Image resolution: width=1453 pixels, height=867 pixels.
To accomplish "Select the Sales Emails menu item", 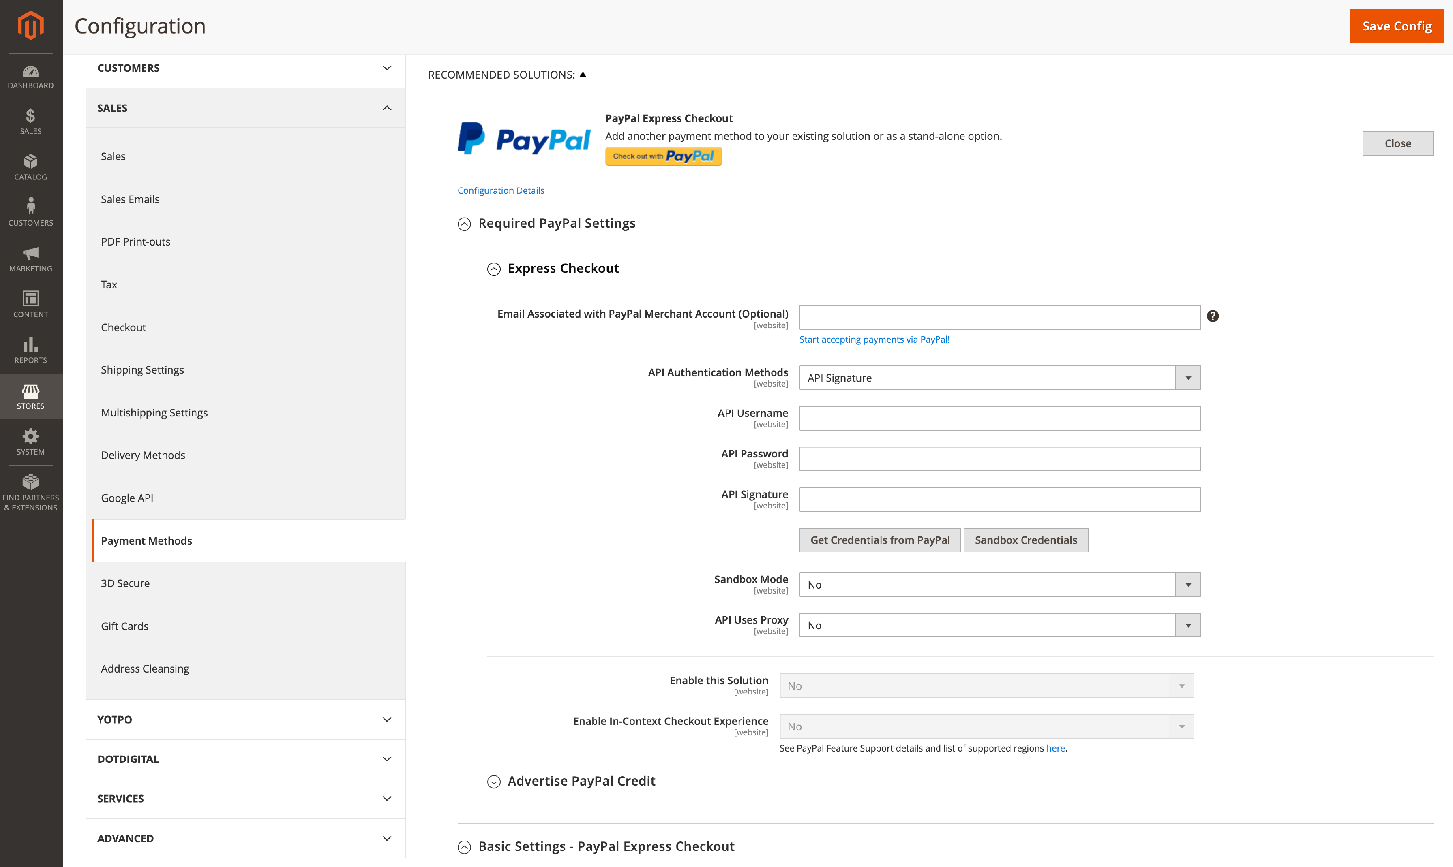I will (x=130, y=199).
